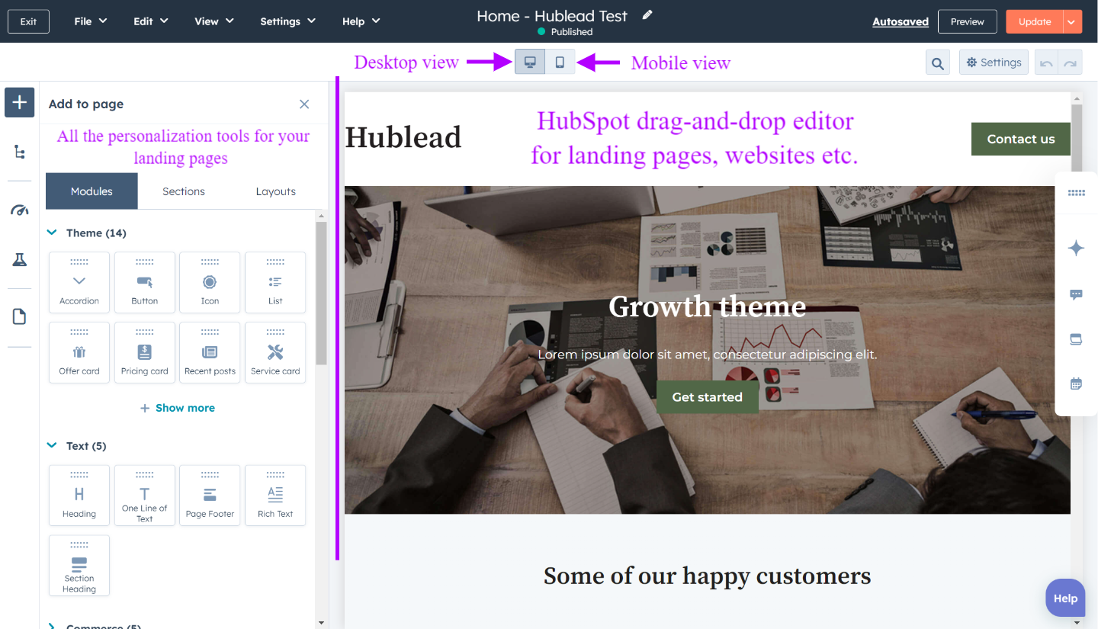Click the calendar icon on right rail
Screen dimensions: 1098x629
click(x=1076, y=383)
